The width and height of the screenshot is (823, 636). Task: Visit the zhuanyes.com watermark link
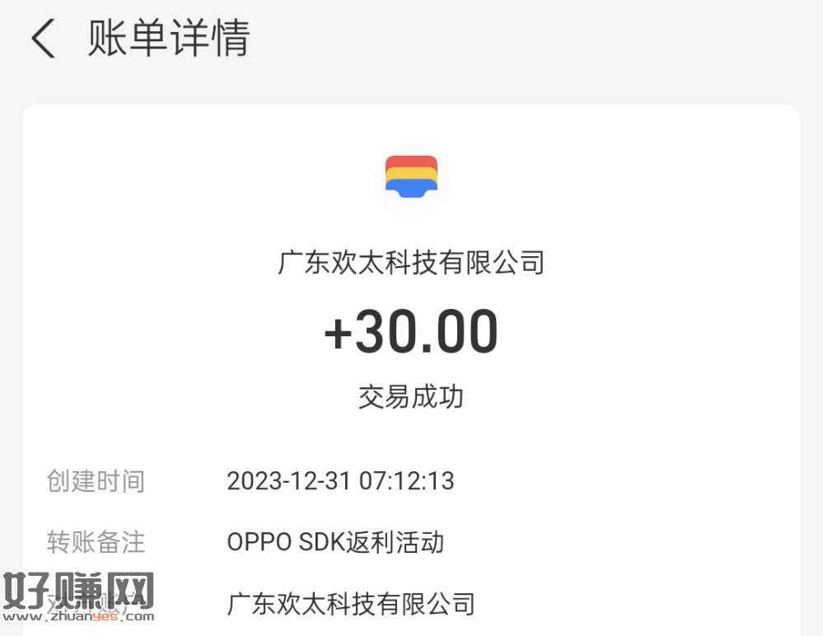point(78,615)
